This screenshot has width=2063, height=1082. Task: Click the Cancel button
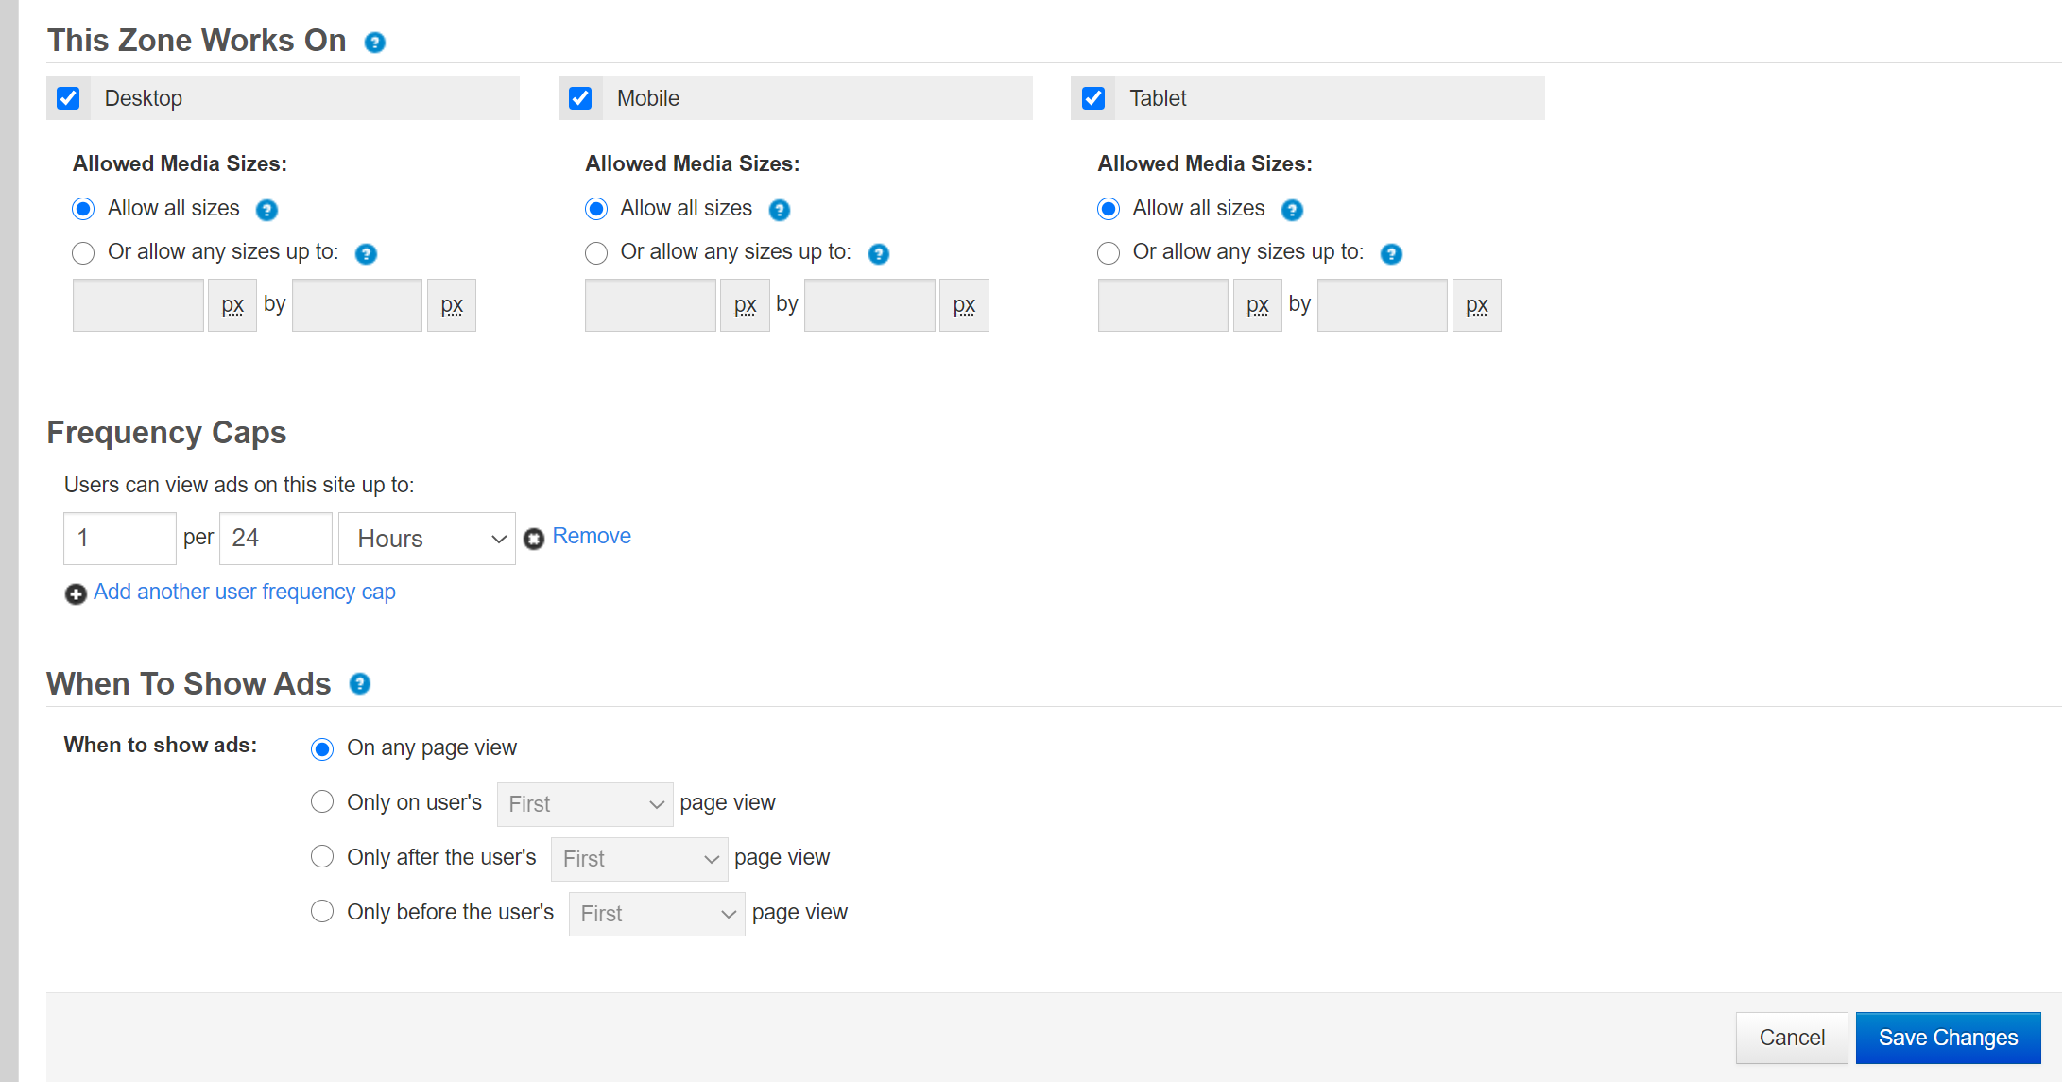click(x=1791, y=1038)
